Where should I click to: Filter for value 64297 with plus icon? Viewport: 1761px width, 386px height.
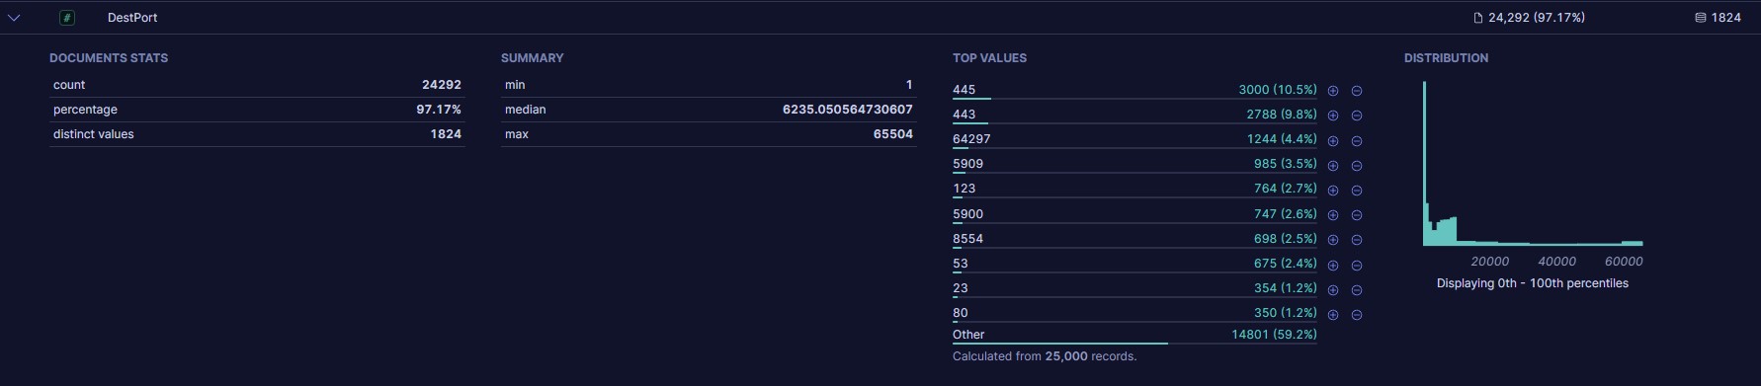tap(1333, 140)
